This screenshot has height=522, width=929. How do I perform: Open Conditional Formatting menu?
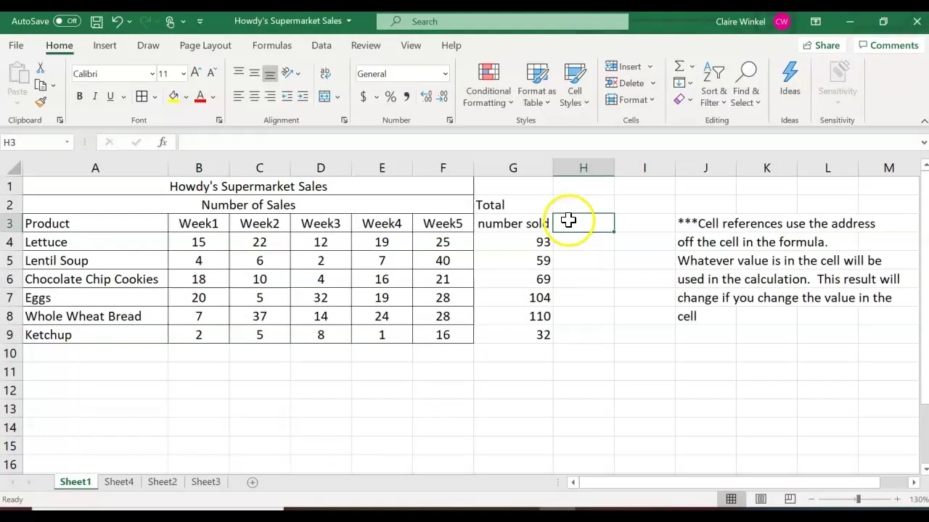[x=488, y=85]
